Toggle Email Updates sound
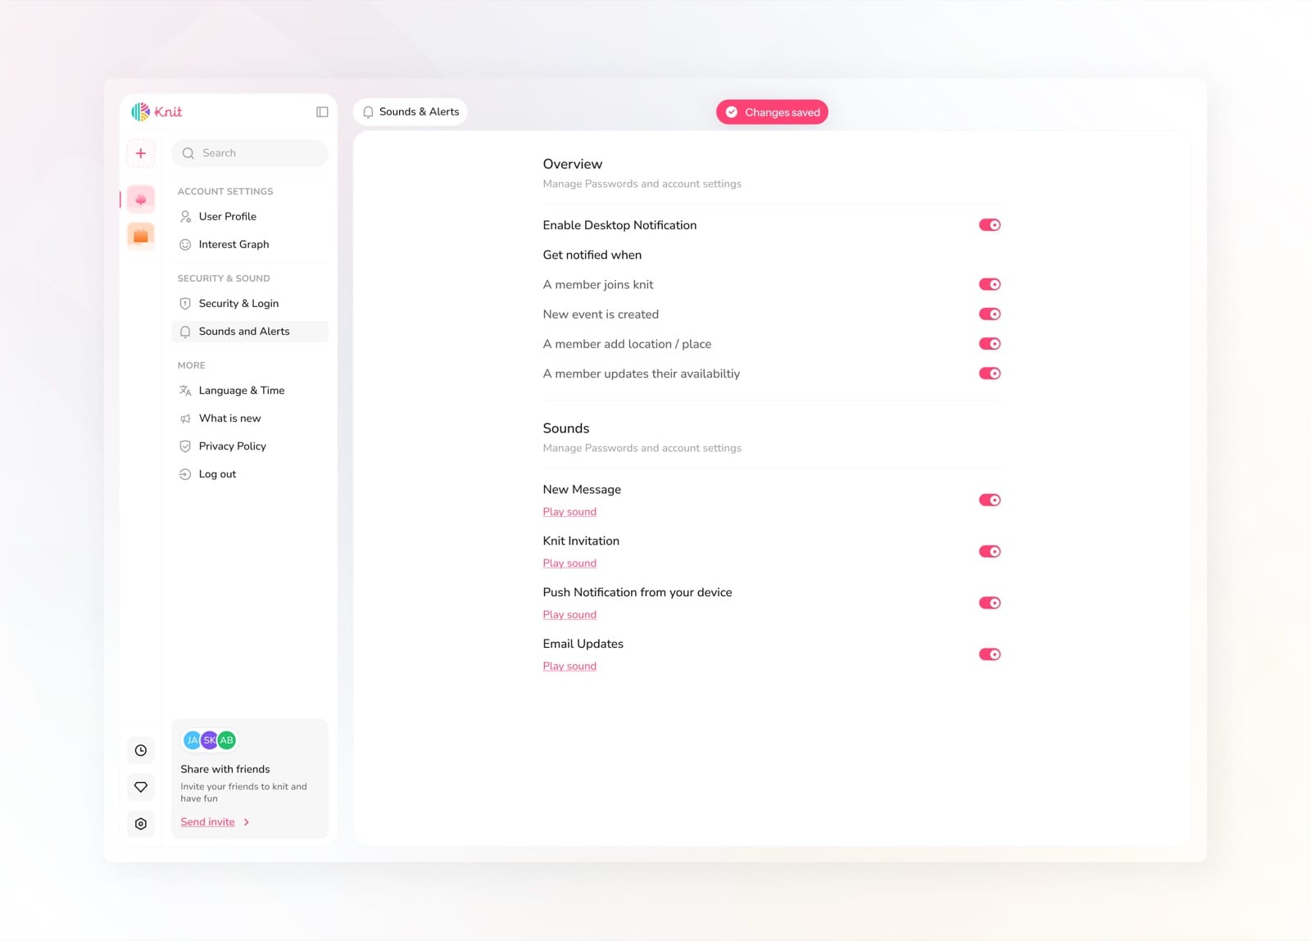The image size is (1311, 941). coord(990,654)
